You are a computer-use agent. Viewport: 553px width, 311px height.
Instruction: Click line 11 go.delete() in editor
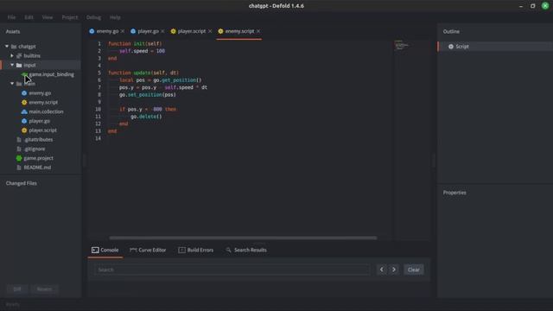coord(146,117)
